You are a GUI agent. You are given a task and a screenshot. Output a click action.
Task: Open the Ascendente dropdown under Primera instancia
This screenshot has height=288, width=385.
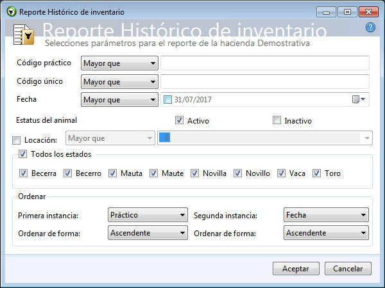[x=148, y=233]
